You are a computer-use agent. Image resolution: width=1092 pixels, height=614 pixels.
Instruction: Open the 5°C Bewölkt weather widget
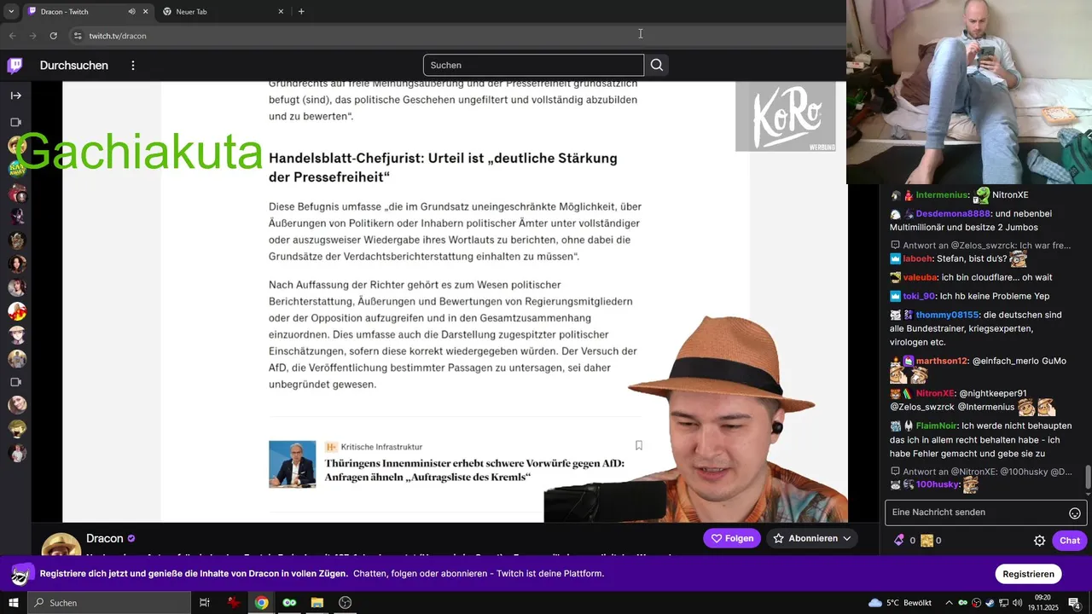(x=900, y=603)
